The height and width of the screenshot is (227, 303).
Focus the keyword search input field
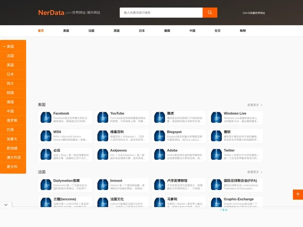point(161,13)
